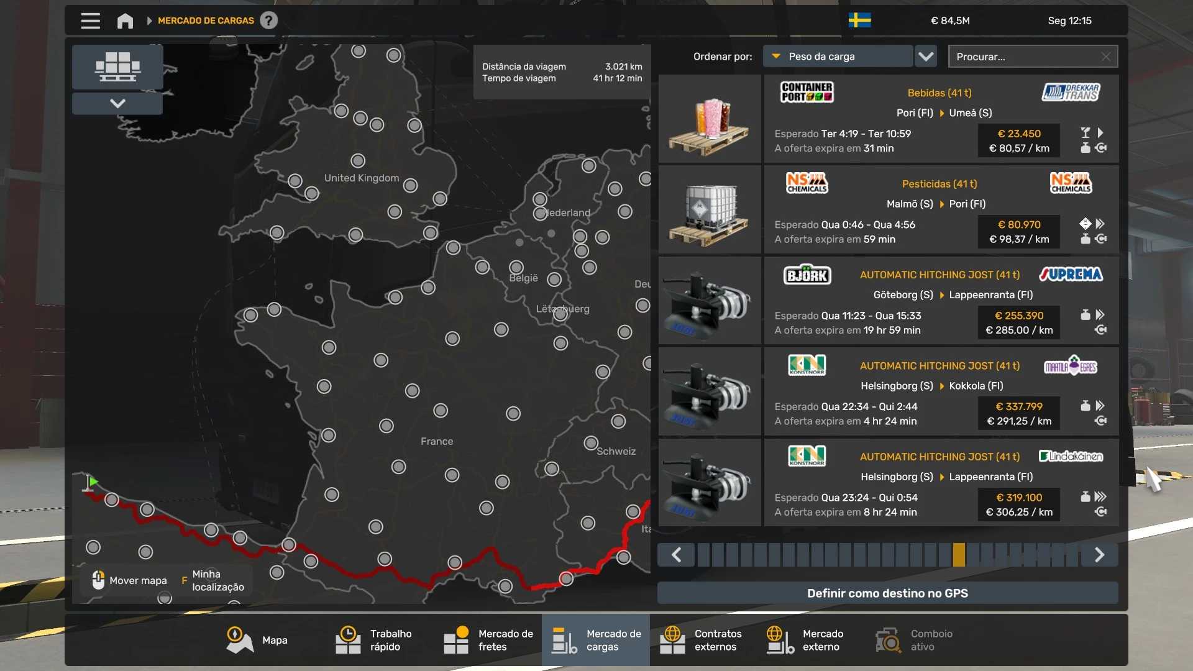
Task: Open the Trabalho rápido tab
Action: [373, 640]
